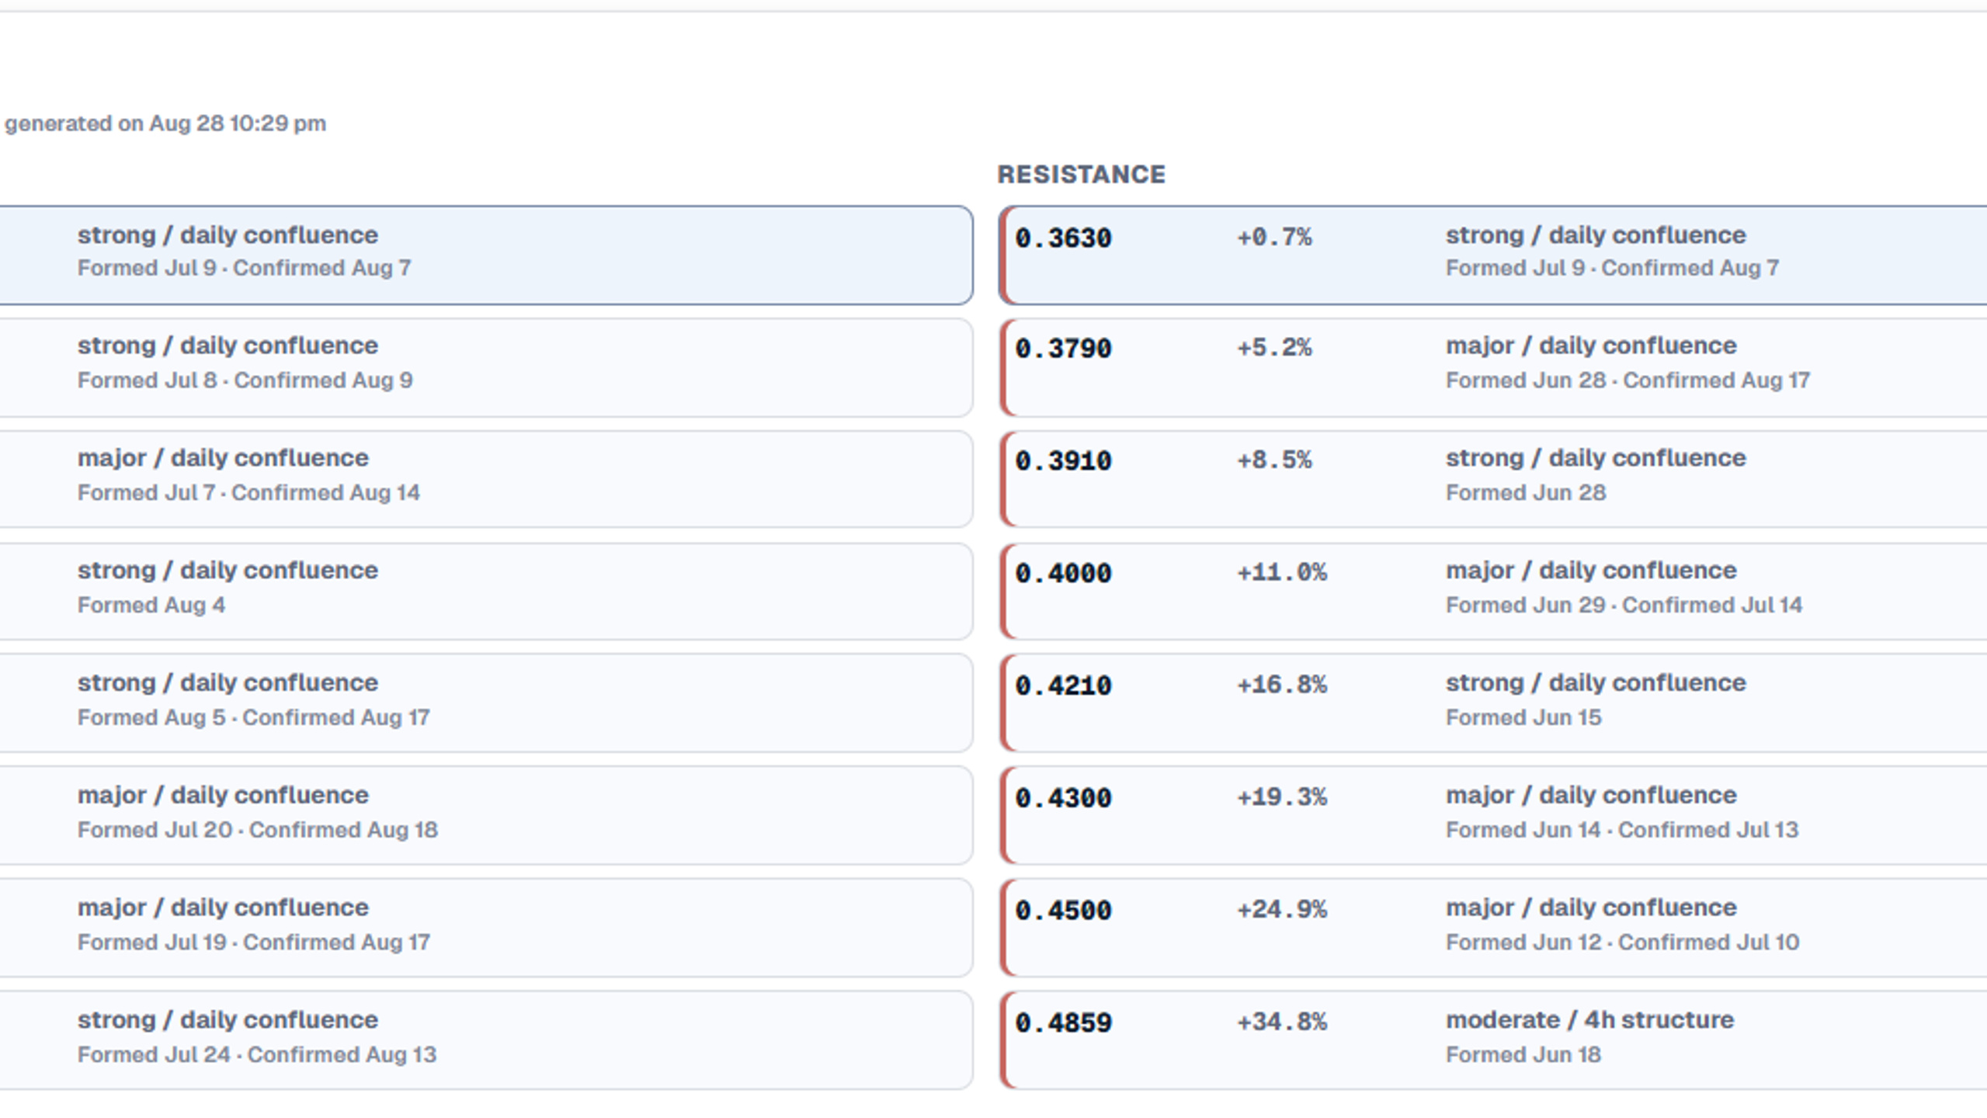This screenshot has width=1987, height=1118.
Task: Select the support card Formed Aug 4
Action: pyautogui.click(x=486, y=592)
